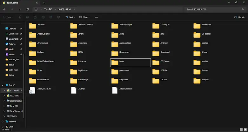Select the SGCAM folder
248x132 pixels.
[x=160, y=81]
